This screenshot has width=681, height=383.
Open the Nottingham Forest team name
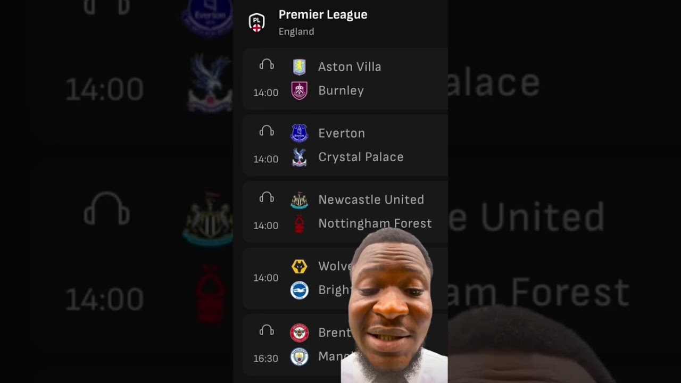click(375, 223)
